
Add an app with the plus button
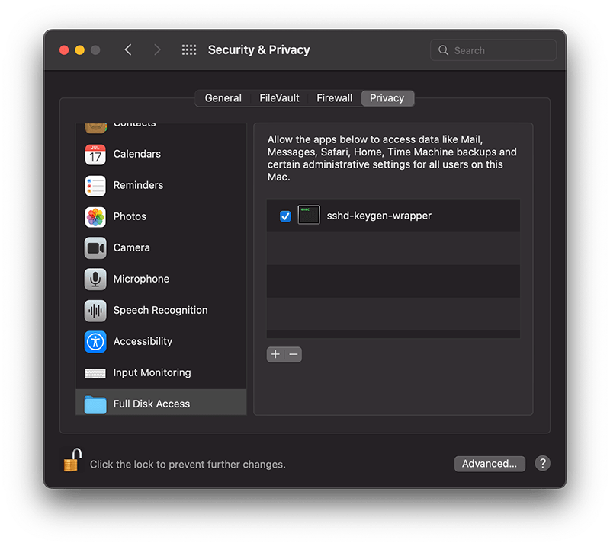[275, 355]
